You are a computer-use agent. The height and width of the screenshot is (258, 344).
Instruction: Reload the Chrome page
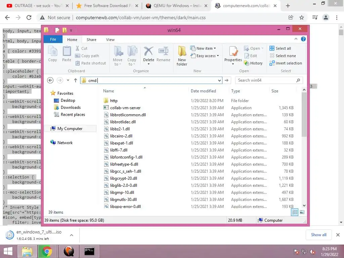click(x=29, y=17)
